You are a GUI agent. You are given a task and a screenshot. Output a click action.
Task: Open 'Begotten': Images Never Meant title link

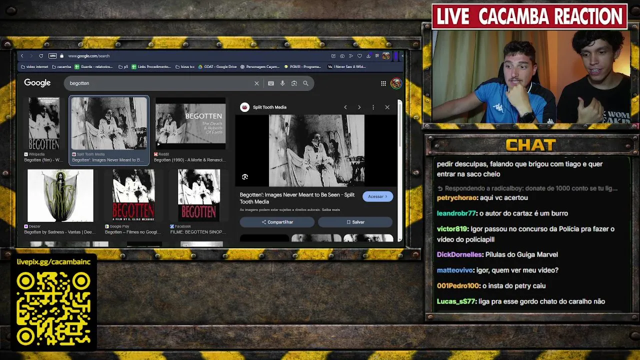tap(297, 198)
